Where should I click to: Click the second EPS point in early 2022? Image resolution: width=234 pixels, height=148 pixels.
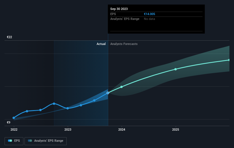coord(27,111)
